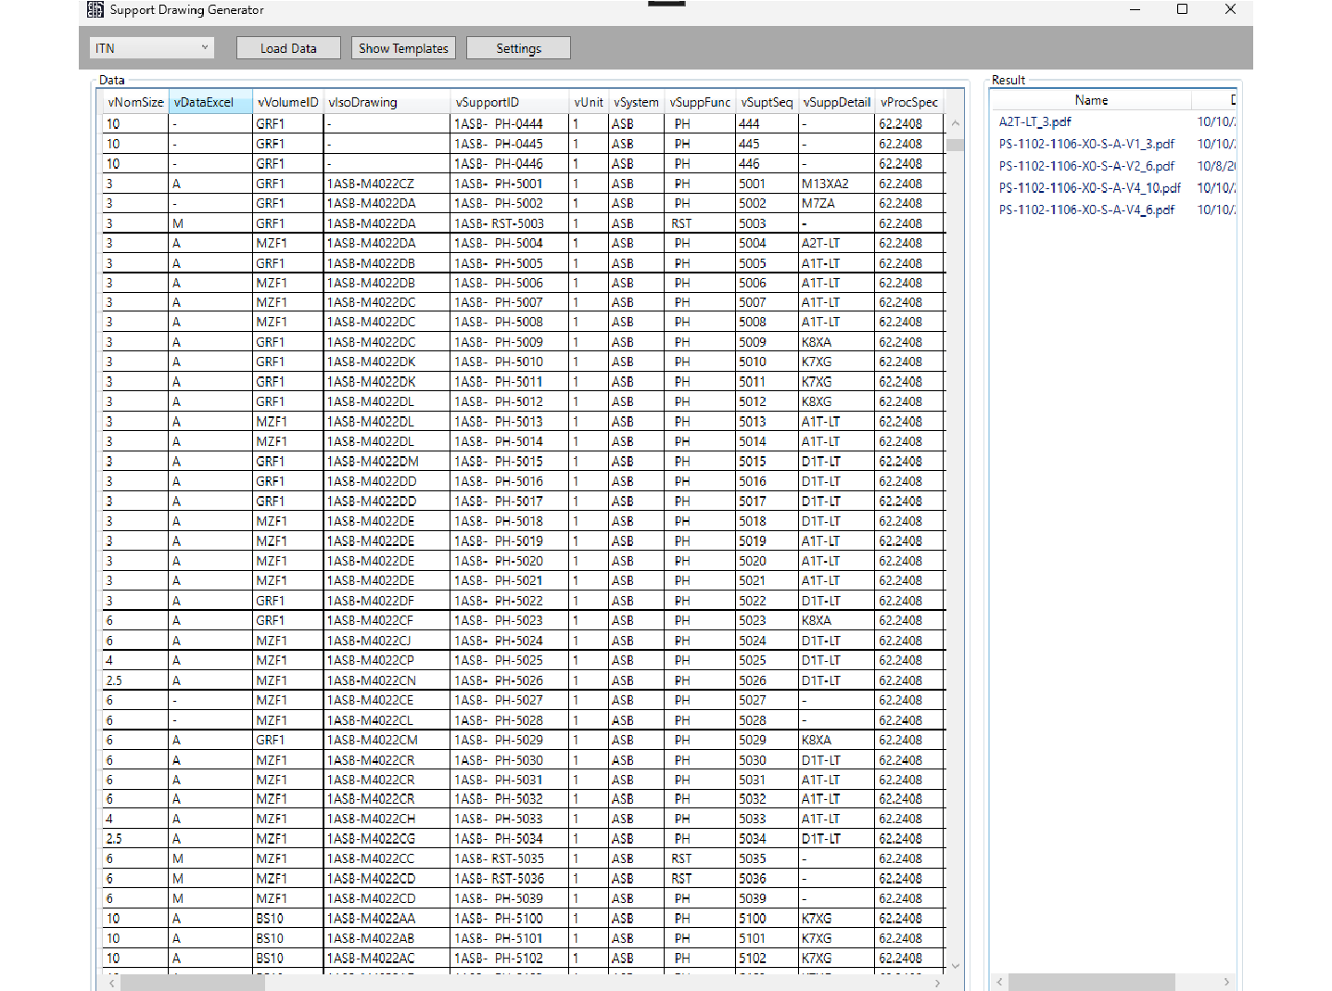Click the Result list scroll left arrow
Viewport: 1332px width, 991px height.
(x=999, y=982)
